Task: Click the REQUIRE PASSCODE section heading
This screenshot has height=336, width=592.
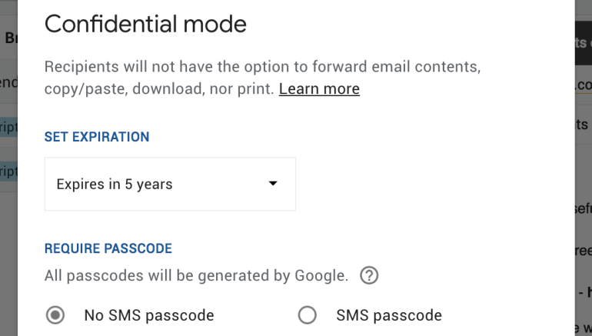Action: 108,248
